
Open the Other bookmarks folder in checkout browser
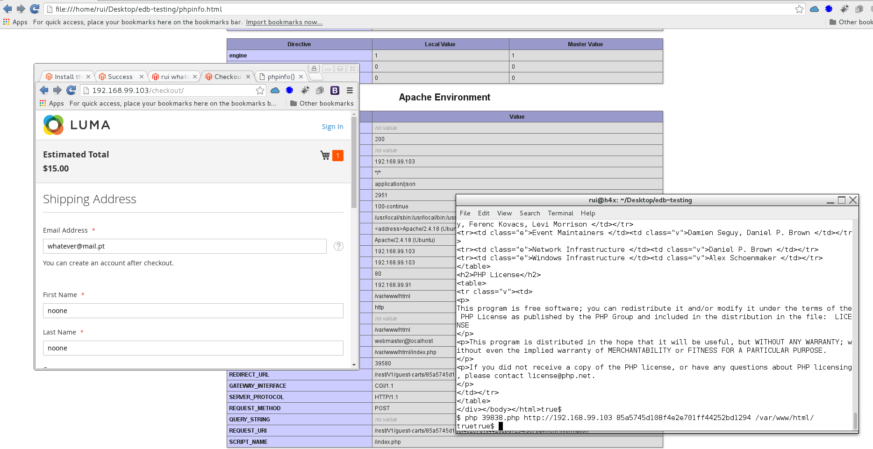coord(322,103)
